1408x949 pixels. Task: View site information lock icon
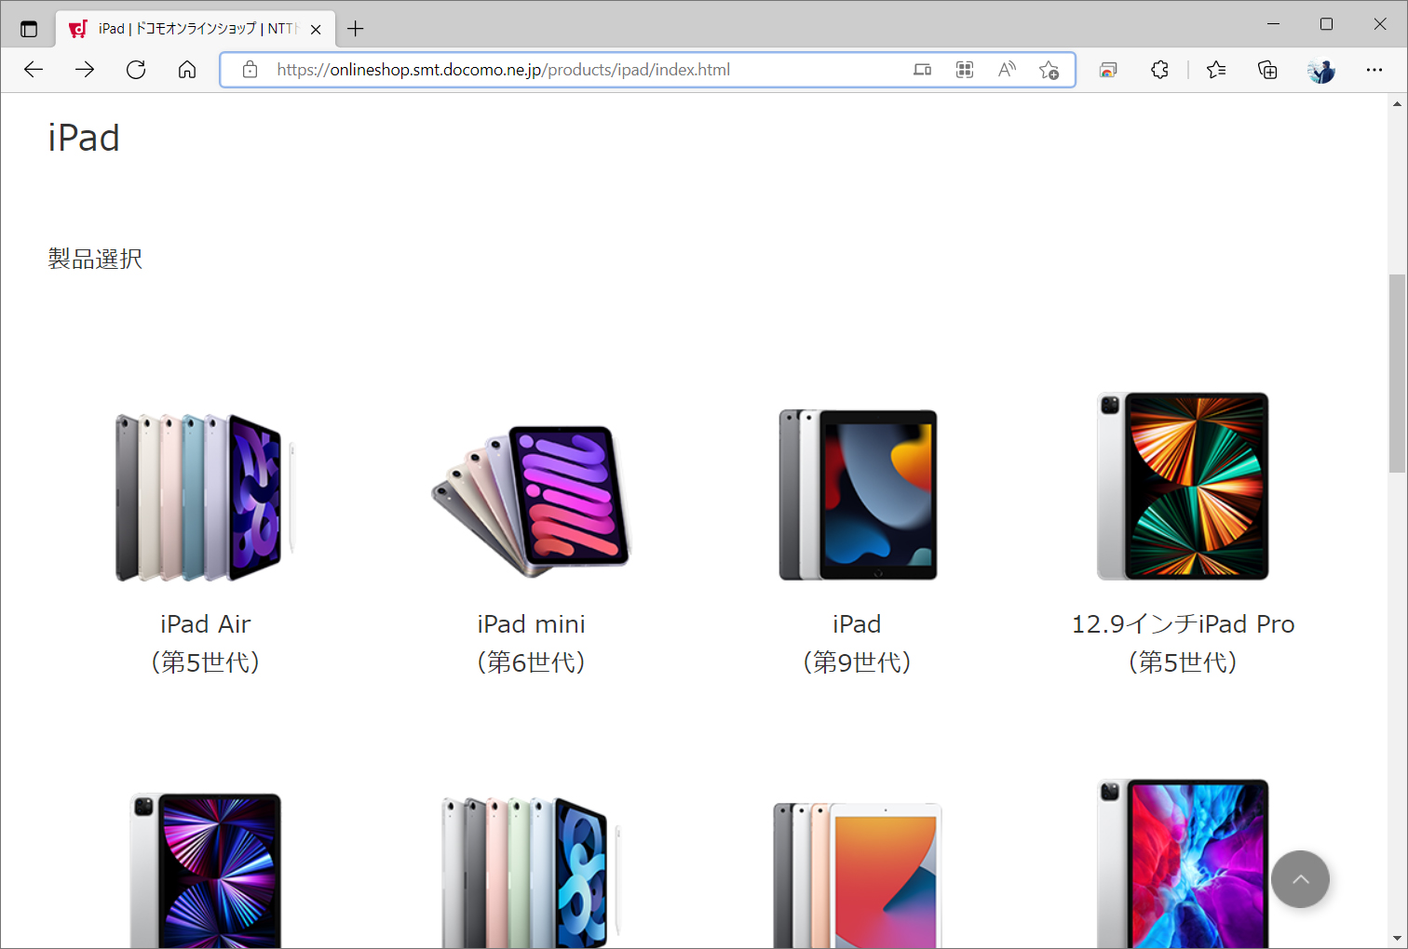250,70
